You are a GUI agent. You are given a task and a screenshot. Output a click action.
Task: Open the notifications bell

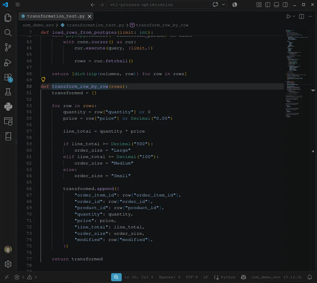(x=310, y=277)
